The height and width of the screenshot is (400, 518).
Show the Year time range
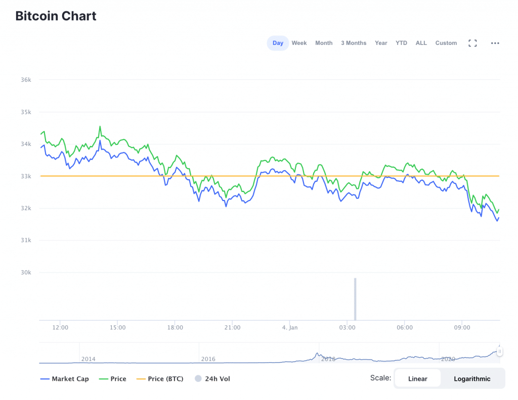coord(381,43)
